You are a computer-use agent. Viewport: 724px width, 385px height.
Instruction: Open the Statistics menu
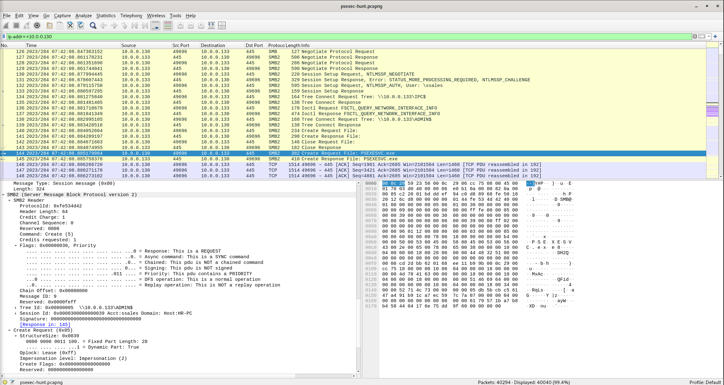click(106, 16)
